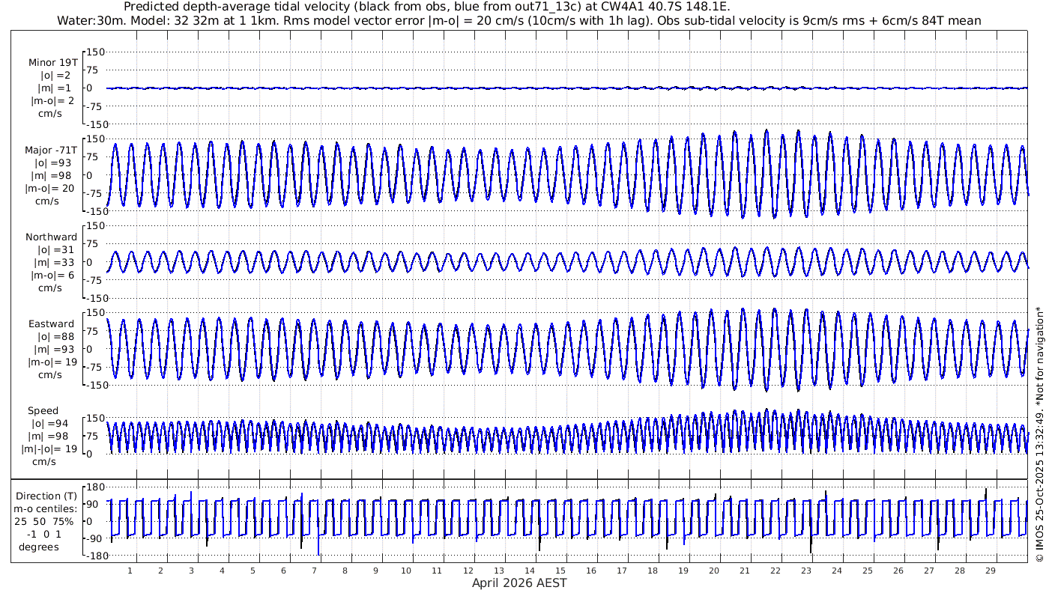This screenshot has width=1049, height=599.
Task: Click day 15 on the date axis
Action: pyautogui.click(x=560, y=570)
